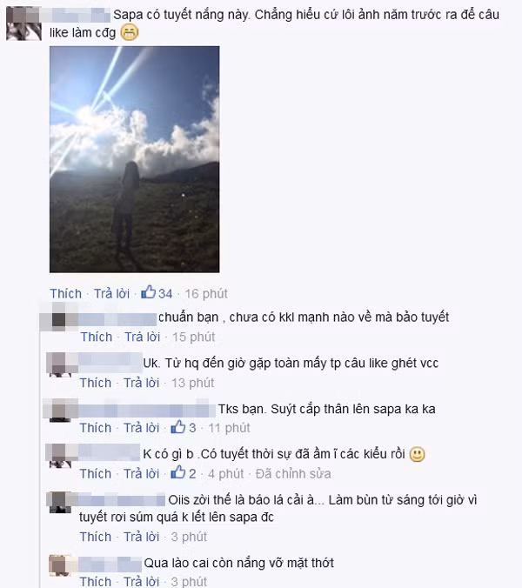522x588 pixels.
Task: Reply to the 'Uk. Từ hq đến giờ' comment
Action: tap(141, 383)
